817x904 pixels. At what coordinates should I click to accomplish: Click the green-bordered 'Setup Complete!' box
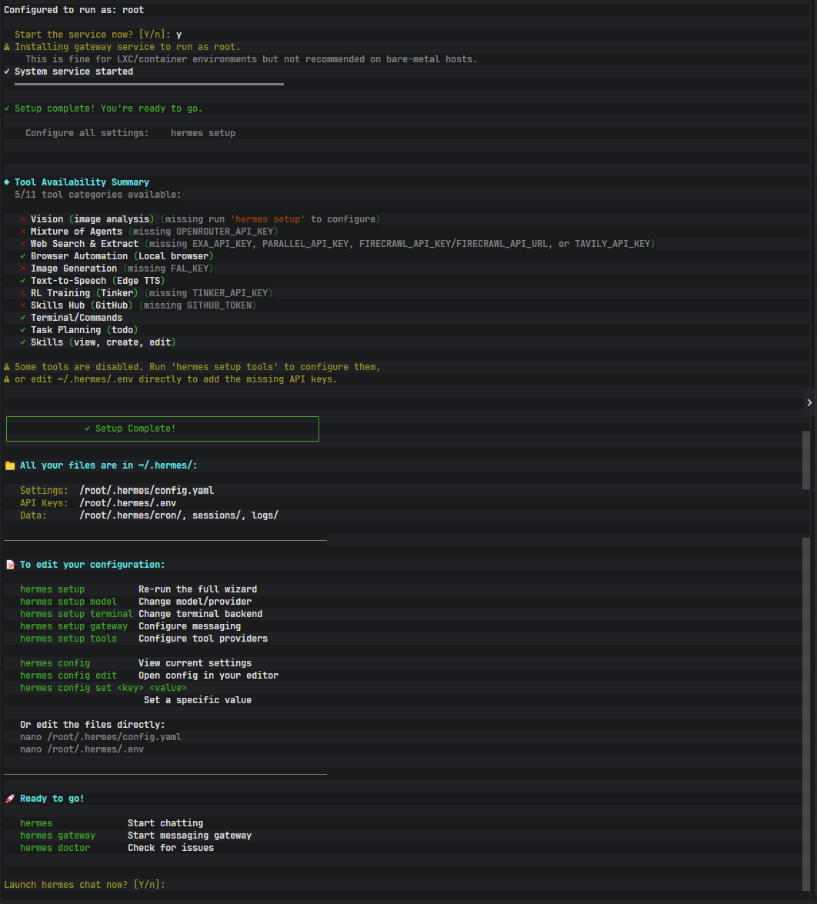[x=162, y=429]
